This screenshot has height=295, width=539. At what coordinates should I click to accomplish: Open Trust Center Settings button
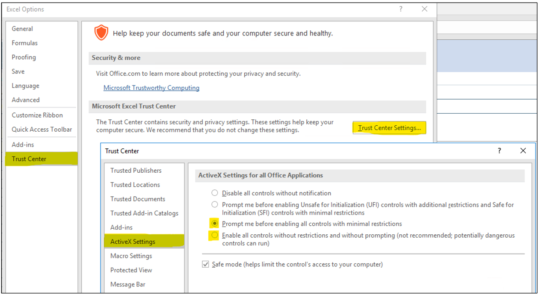(389, 128)
